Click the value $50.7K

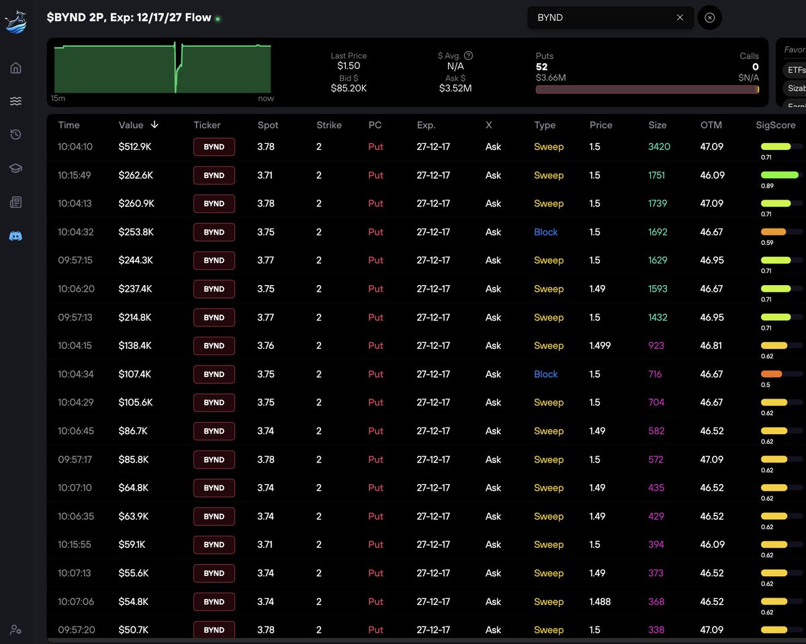[x=134, y=630]
